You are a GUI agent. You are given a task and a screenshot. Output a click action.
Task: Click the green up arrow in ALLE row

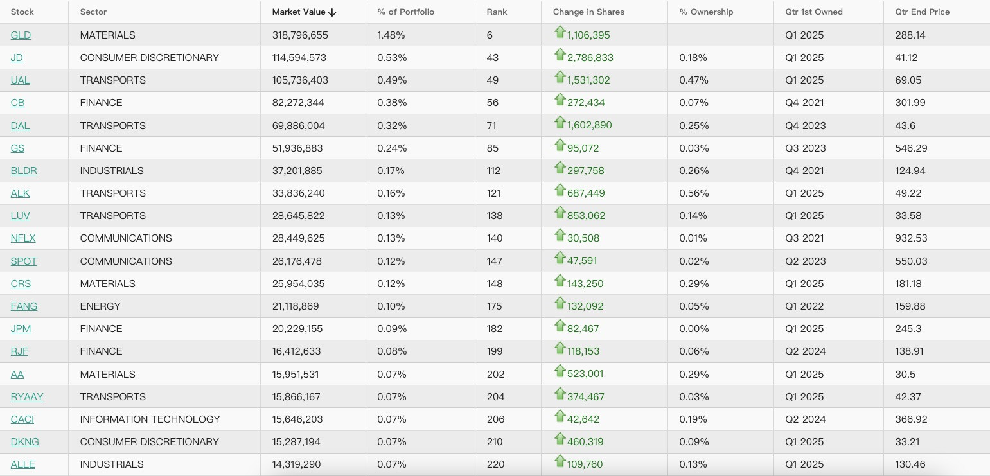tap(560, 461)
